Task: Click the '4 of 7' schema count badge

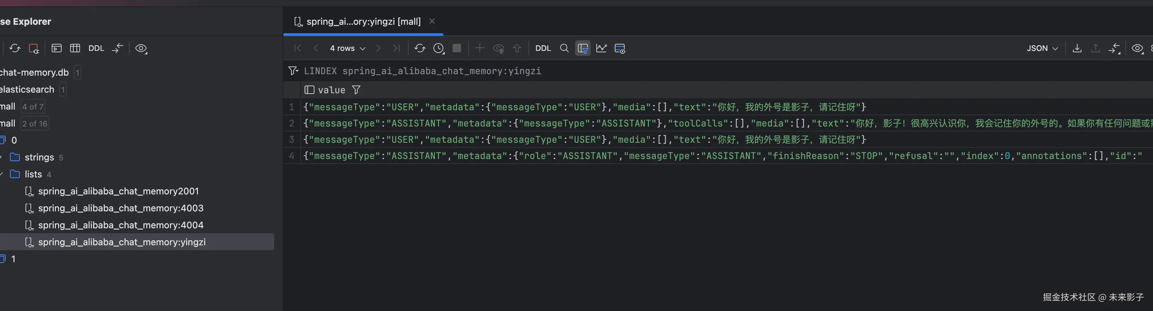Action: [33, 106]
